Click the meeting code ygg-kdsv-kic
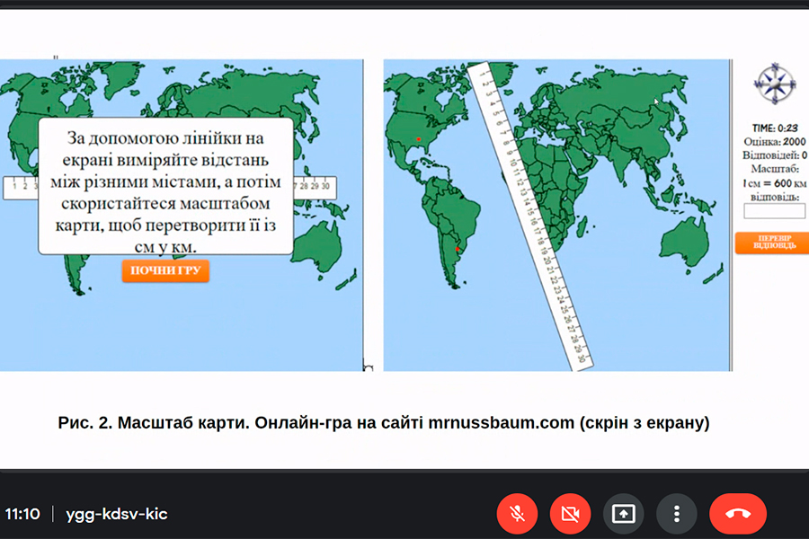The width and height of the screenshot is (809, 539). (x=116, y=514)
